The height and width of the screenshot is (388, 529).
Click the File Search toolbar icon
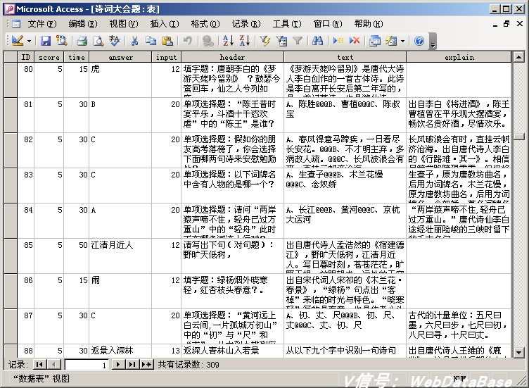pos(62,41)
